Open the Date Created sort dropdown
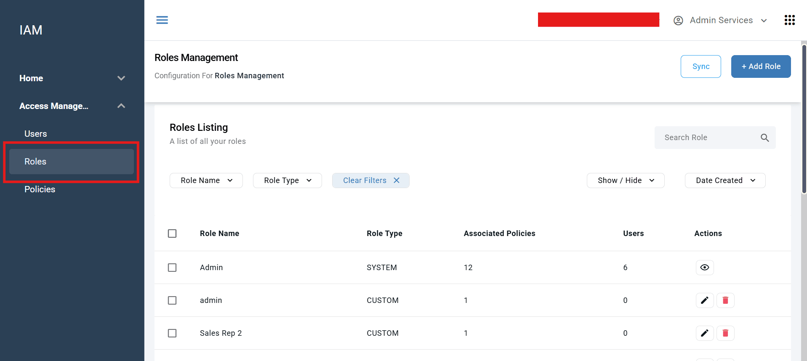This screenshot has height=361, width=807. click(725, 180)
